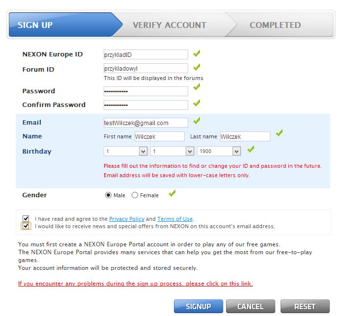Click the RESET button

point(305,306)
